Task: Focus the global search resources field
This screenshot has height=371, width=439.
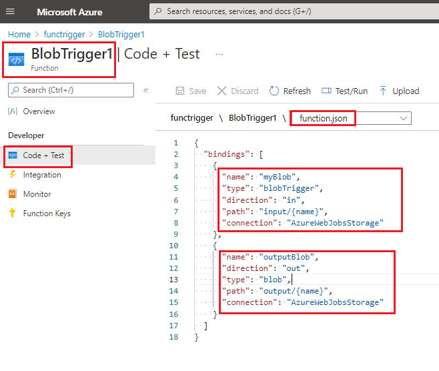Action: point(294,11)
